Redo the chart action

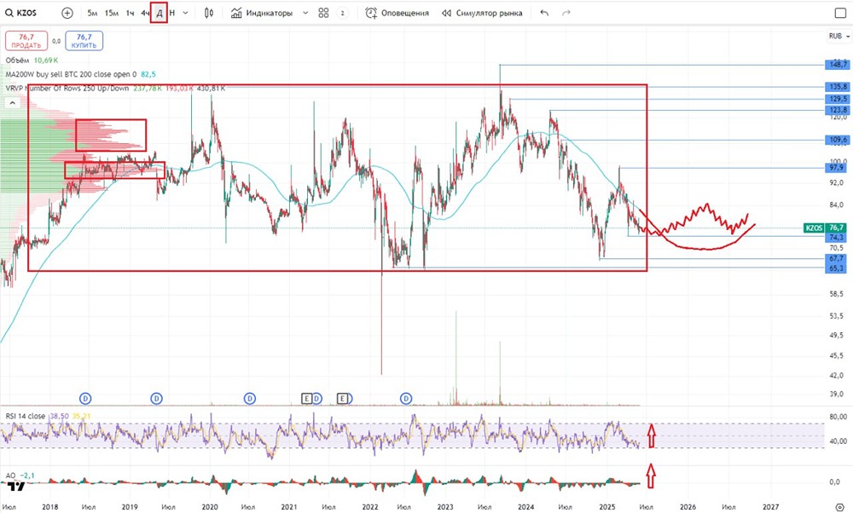click(x=566, y=13)
